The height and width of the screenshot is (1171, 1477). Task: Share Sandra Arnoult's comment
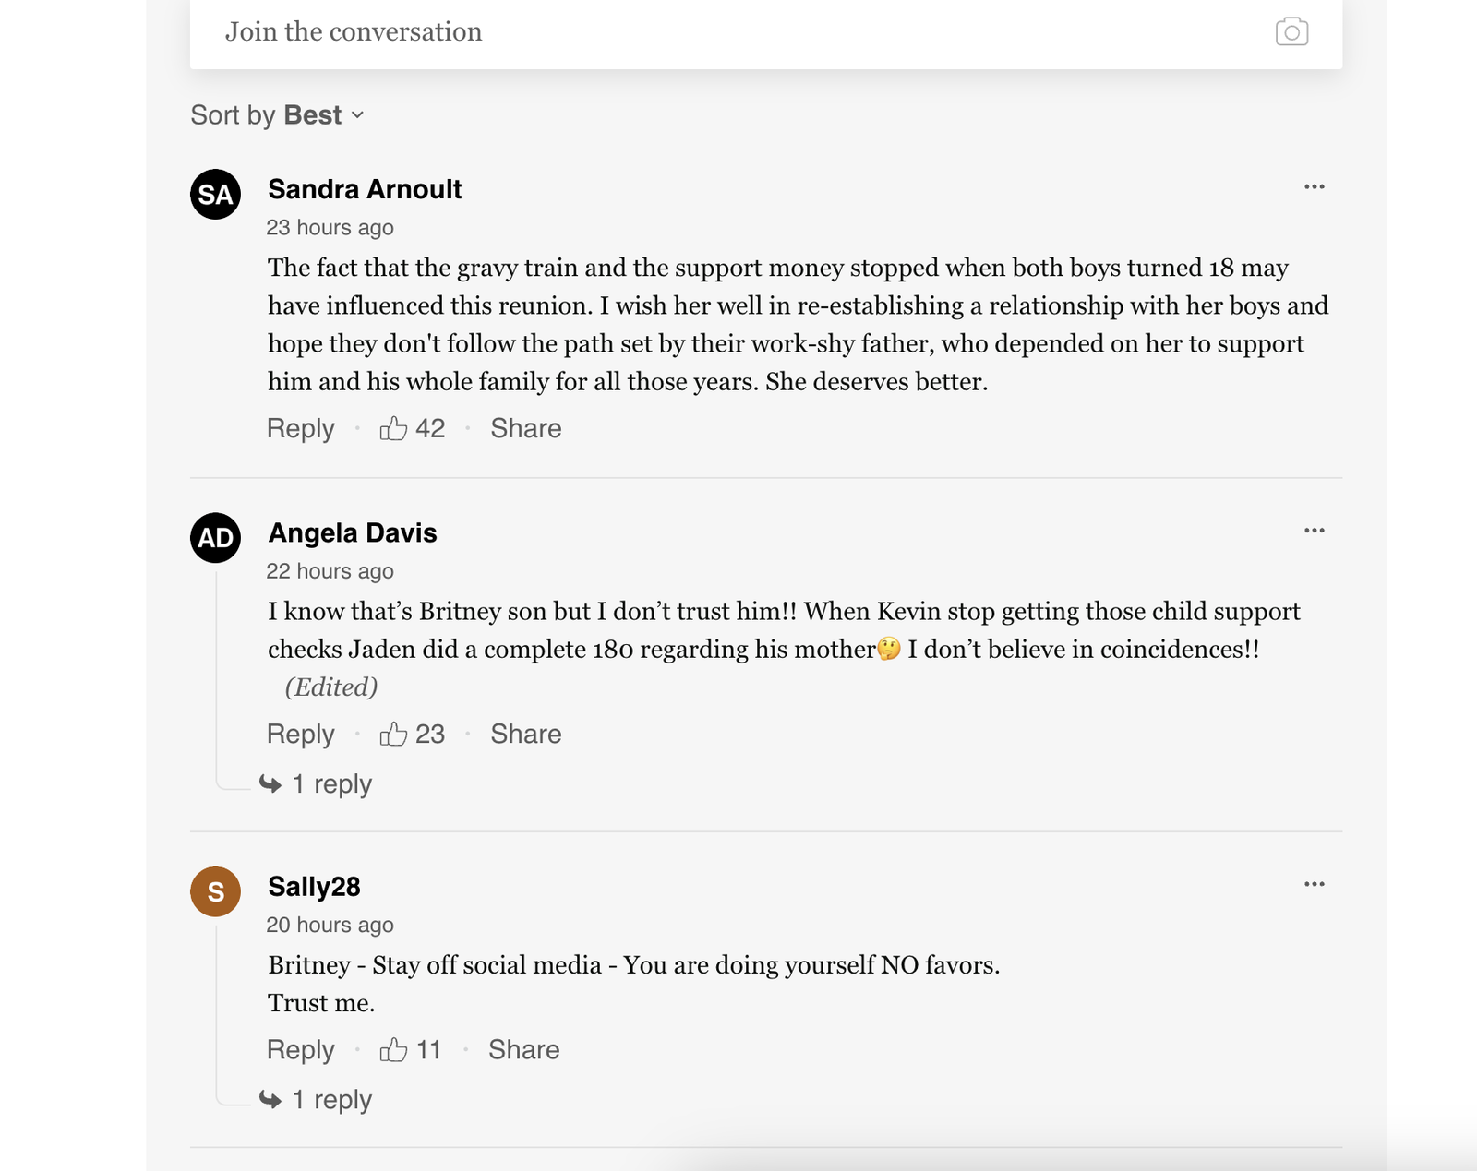tap(525, 428)
